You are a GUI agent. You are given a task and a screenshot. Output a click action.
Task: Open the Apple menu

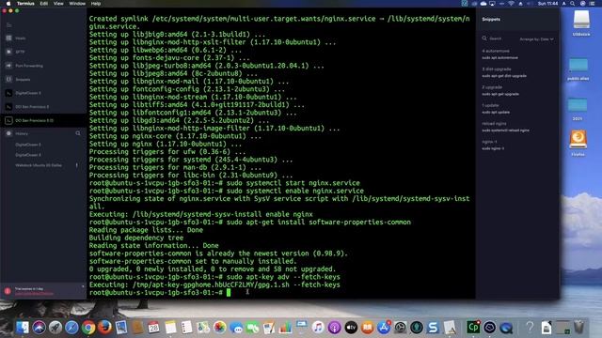click(8, 4)
